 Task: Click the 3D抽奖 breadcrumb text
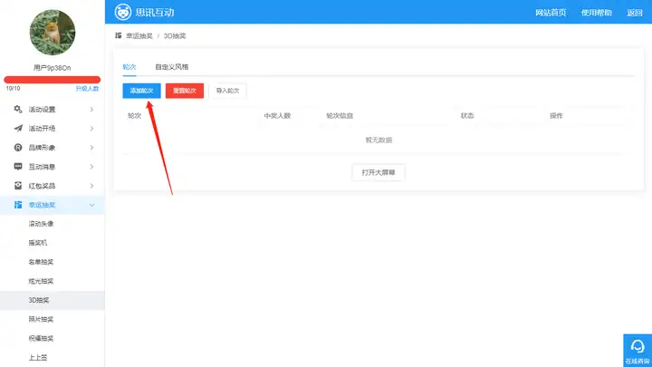pos(175,35)
